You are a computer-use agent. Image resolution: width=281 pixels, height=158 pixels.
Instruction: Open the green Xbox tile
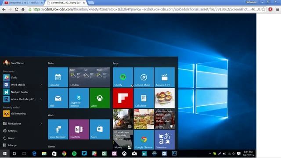click(100, 98)
